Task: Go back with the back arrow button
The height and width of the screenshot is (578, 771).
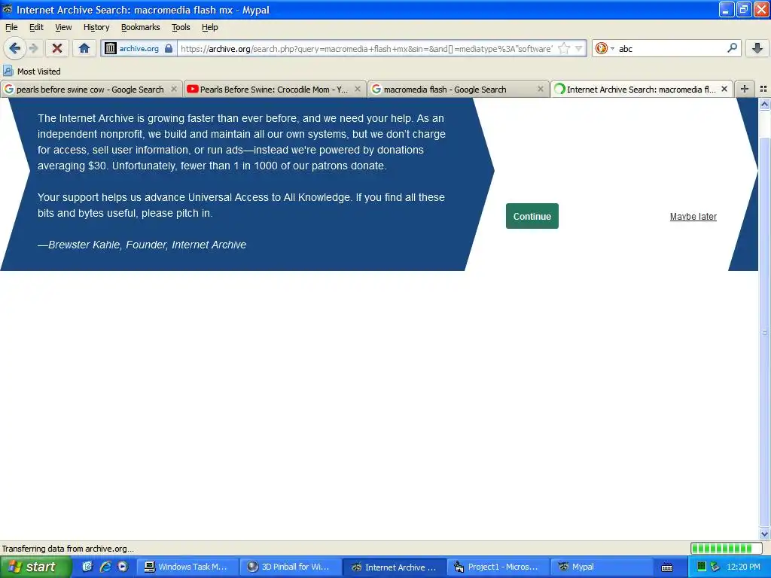Action: pos(14,48)
